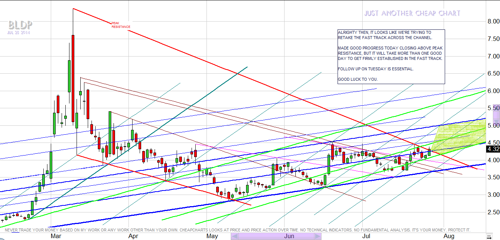Click the JUL 28 2014 date label
Image resolution: width=500 pixels, height=240 pixels.
[19, 33]
